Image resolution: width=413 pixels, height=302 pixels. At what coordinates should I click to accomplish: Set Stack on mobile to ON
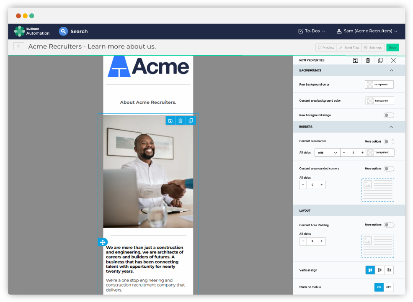point(379,287)
